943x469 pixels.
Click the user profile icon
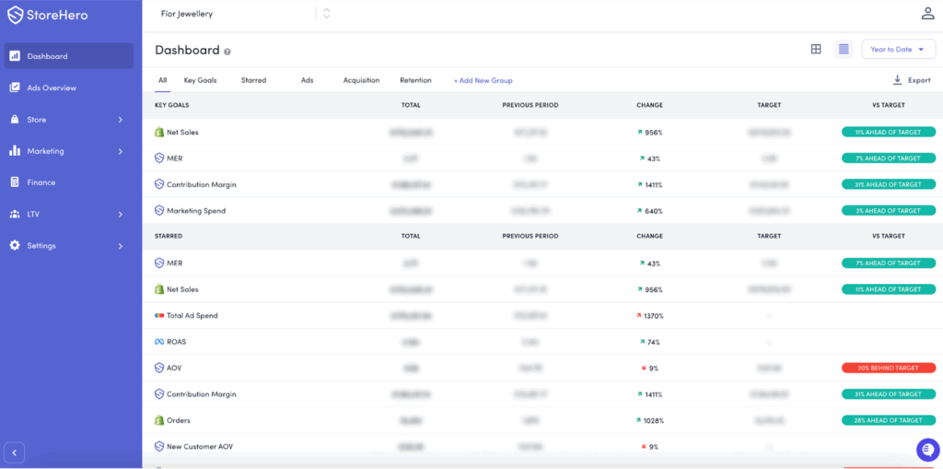pos(927,14)
